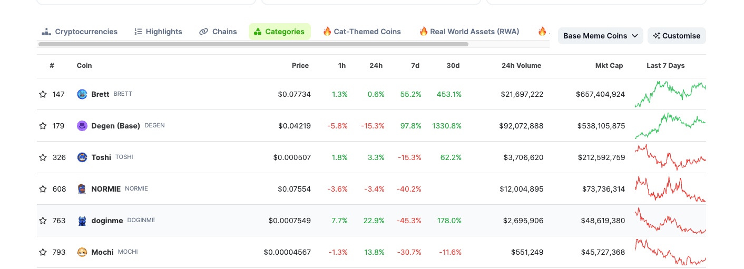
Task: View doginme 7-day sparkline chart
Action: 670,221
